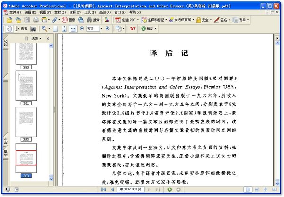Go to first page button
Image resolution: width=284 pixels, height=197 pixels.
[103, 189]
